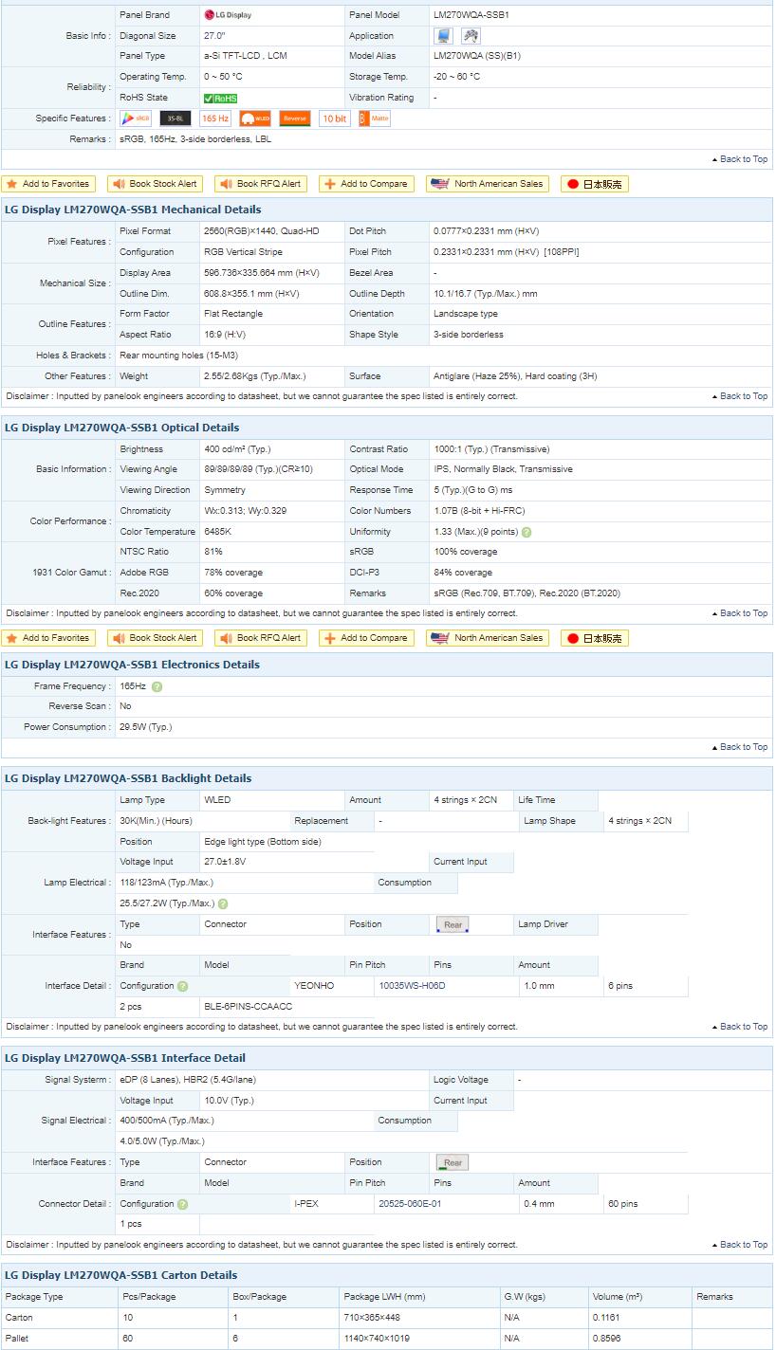Click the Matte feature badge
Screen dimensions: 776x1350
pos(375,119)
